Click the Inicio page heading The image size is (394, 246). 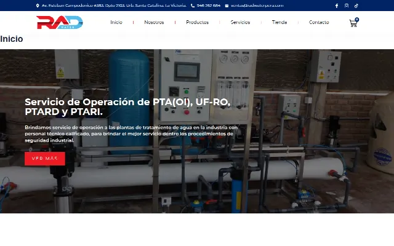click(x=12, y=39)
